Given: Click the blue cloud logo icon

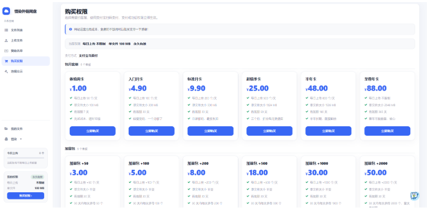Looking at the screenshot, I should pos(6,11).
